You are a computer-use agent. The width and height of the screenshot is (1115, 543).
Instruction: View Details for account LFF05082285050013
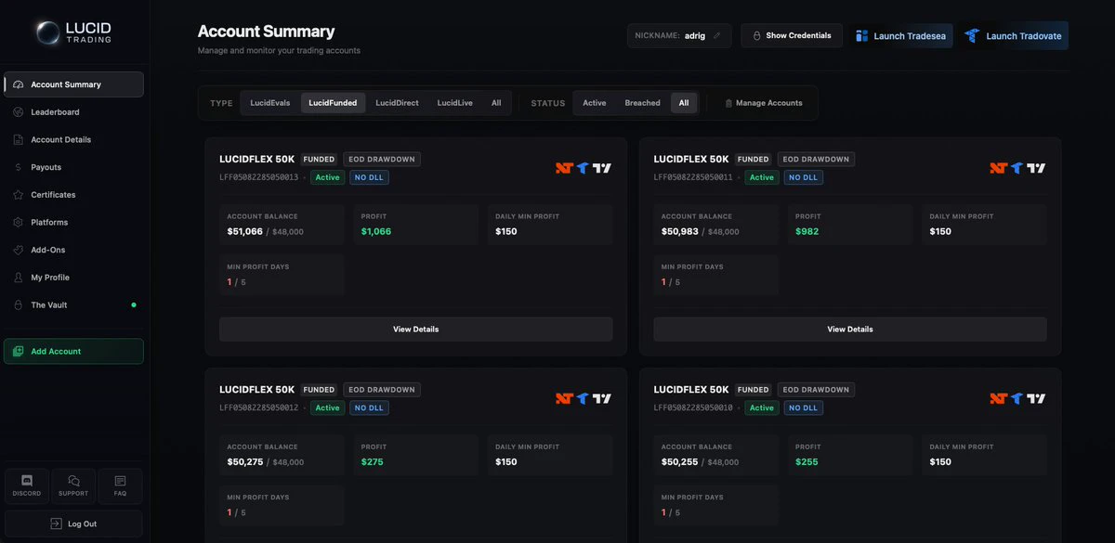click(415, 330)
